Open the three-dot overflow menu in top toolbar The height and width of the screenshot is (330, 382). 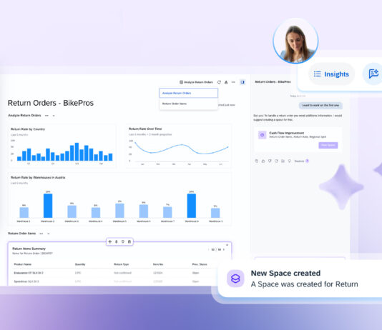[x=233, y=82]
